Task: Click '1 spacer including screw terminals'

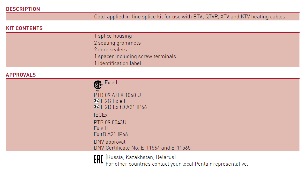Action: coord(135,57)
